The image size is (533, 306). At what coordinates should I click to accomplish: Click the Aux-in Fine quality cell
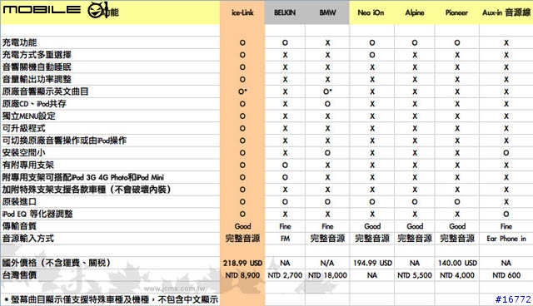pyautogui.click(x=506, y=226)
